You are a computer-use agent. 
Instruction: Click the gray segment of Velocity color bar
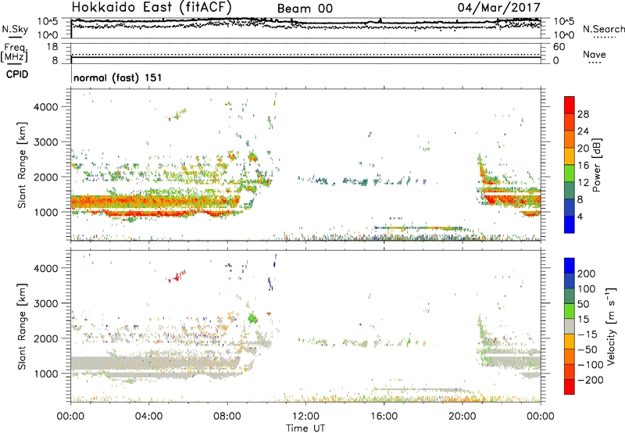pos(570,327)
